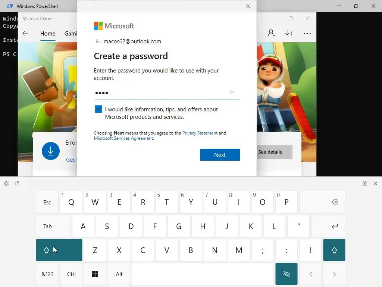Select the Gaming tab in Microsoft Store
382x287 pixels.
pos(71,33)
